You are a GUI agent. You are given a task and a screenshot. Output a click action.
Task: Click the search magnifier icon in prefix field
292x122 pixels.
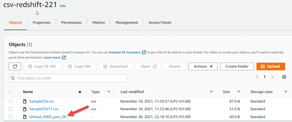(13, 78)
